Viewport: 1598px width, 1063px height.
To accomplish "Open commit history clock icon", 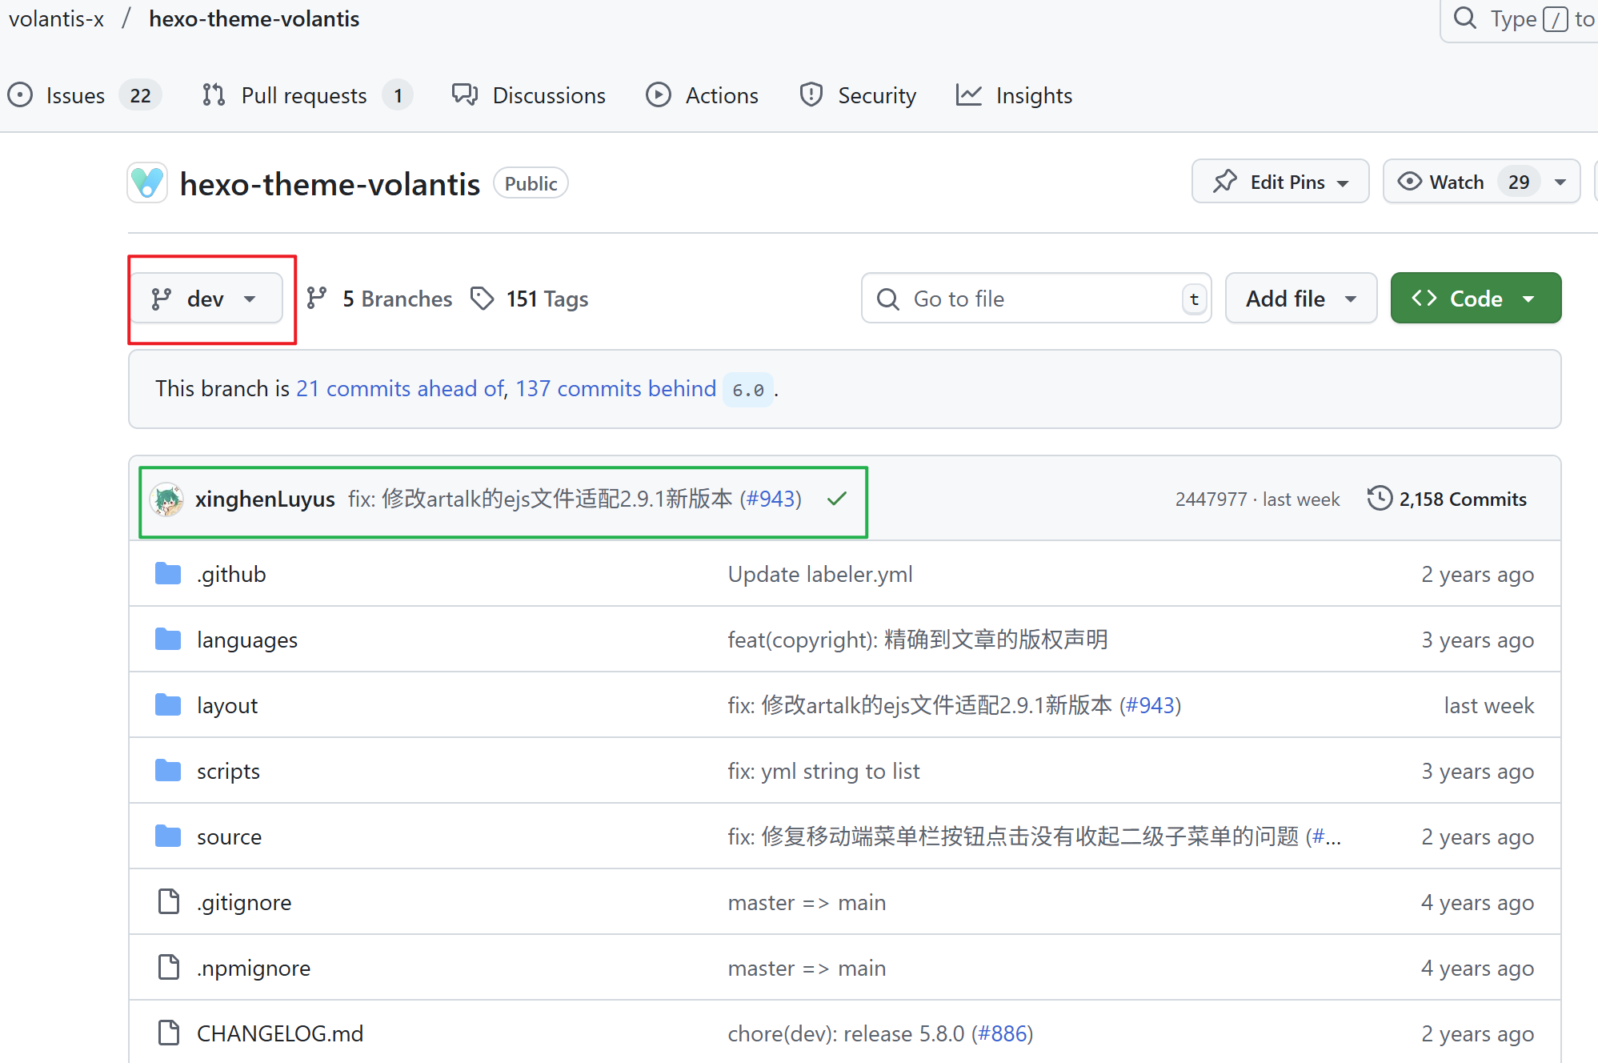I will tap(1380, 498).
